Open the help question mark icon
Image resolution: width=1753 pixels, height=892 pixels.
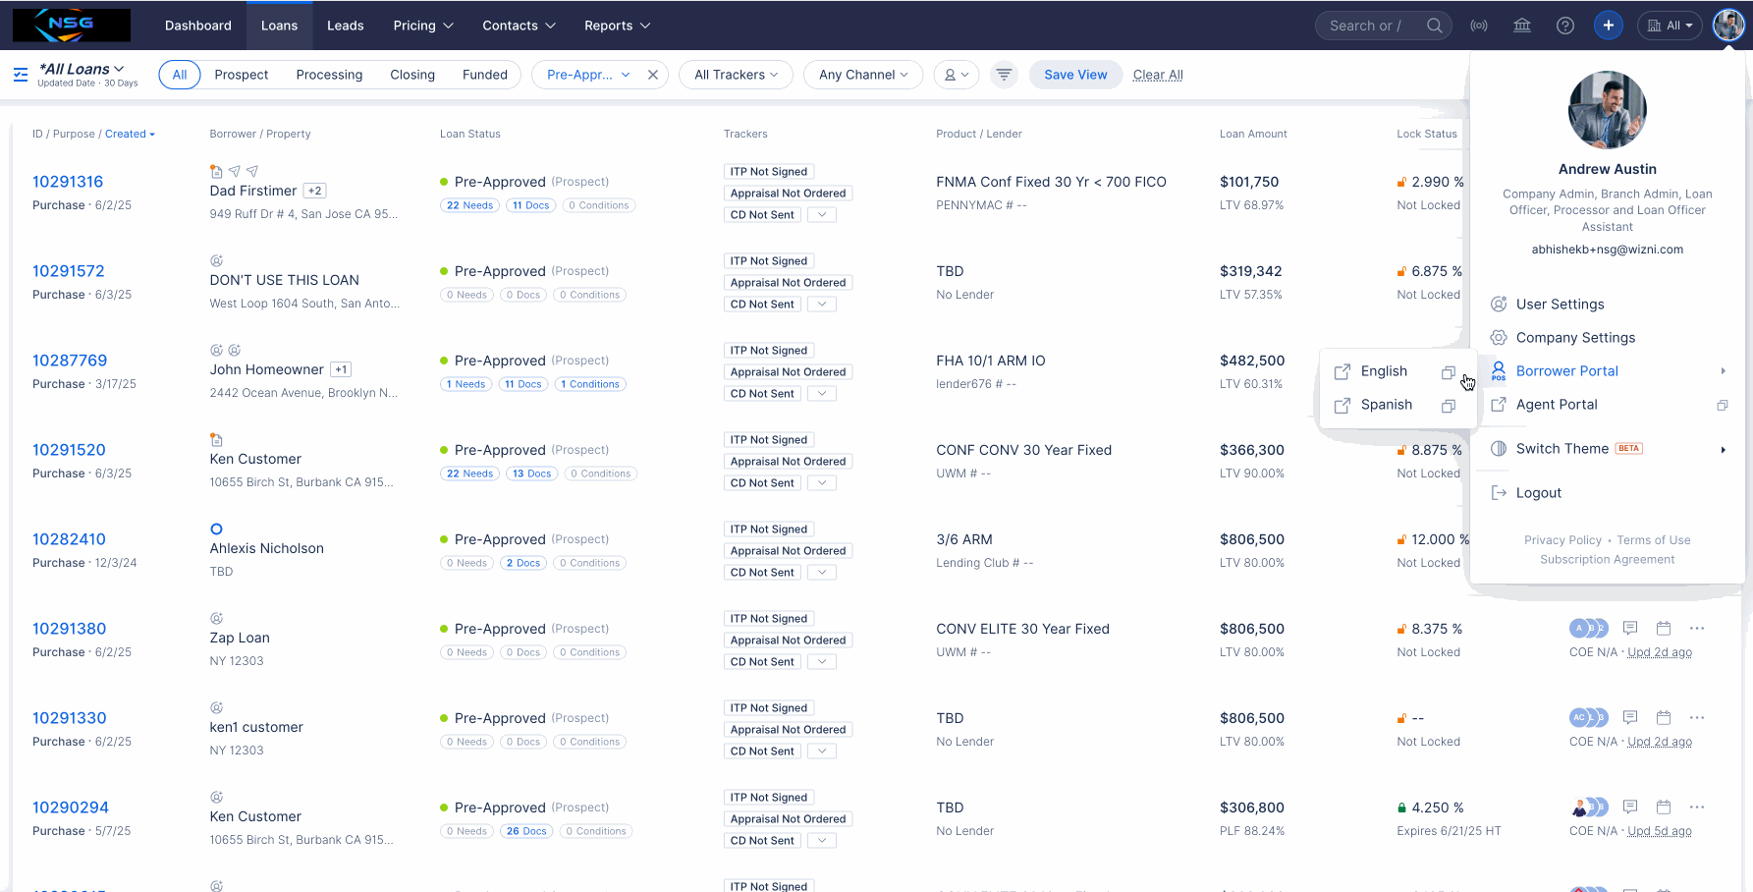point(1565,26)
